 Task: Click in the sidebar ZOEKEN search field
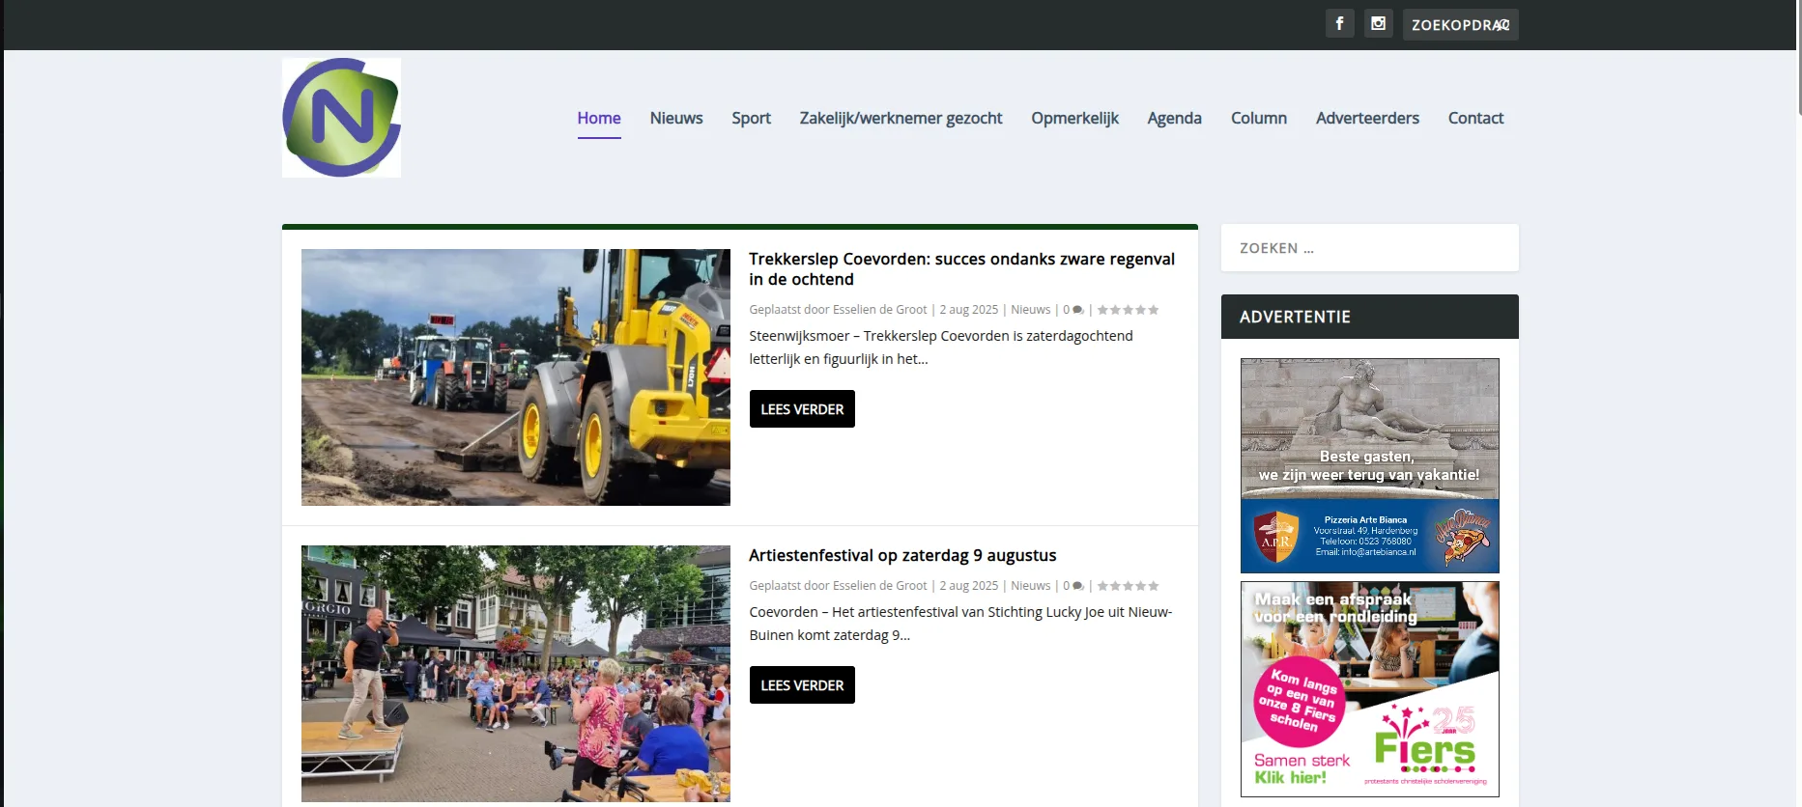(x=1369, y=248)
